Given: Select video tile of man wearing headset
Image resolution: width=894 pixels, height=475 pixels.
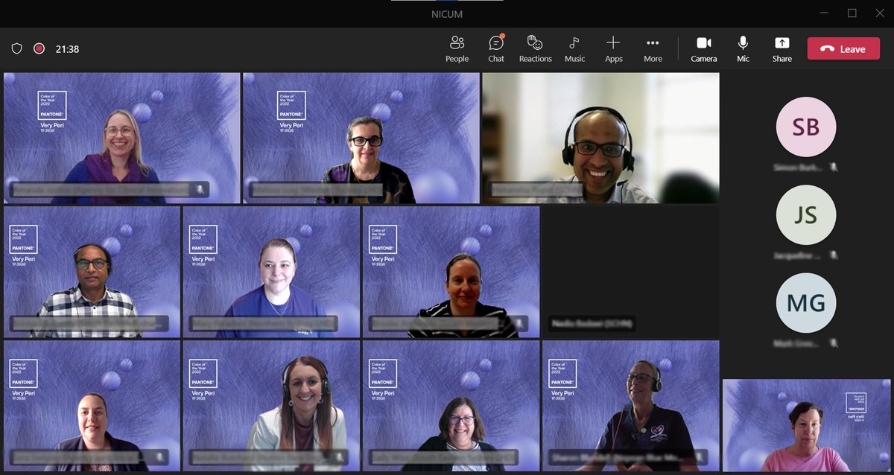Looking at the screenshot, I should click(600, 138).
